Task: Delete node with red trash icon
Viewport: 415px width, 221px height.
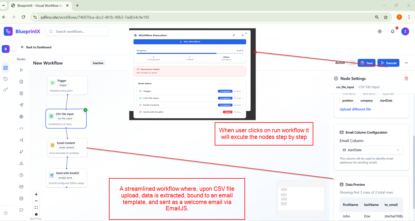Action: [406, 78]
